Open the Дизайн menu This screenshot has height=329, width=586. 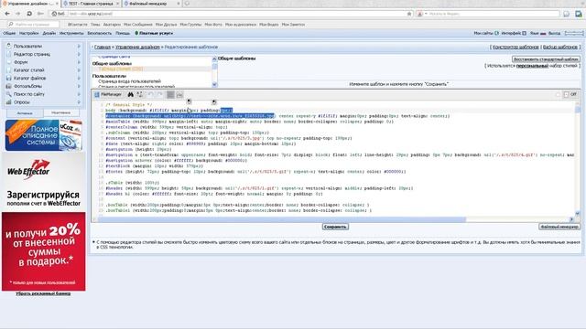[x=49, y=33]
